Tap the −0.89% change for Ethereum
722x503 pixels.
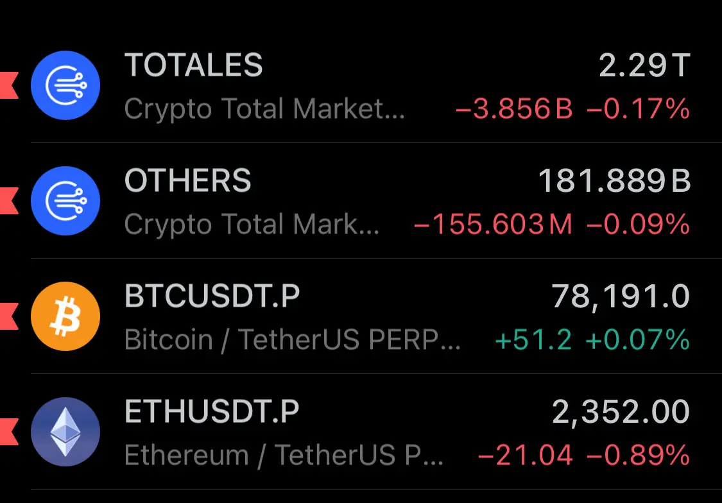tap(638, 456)
